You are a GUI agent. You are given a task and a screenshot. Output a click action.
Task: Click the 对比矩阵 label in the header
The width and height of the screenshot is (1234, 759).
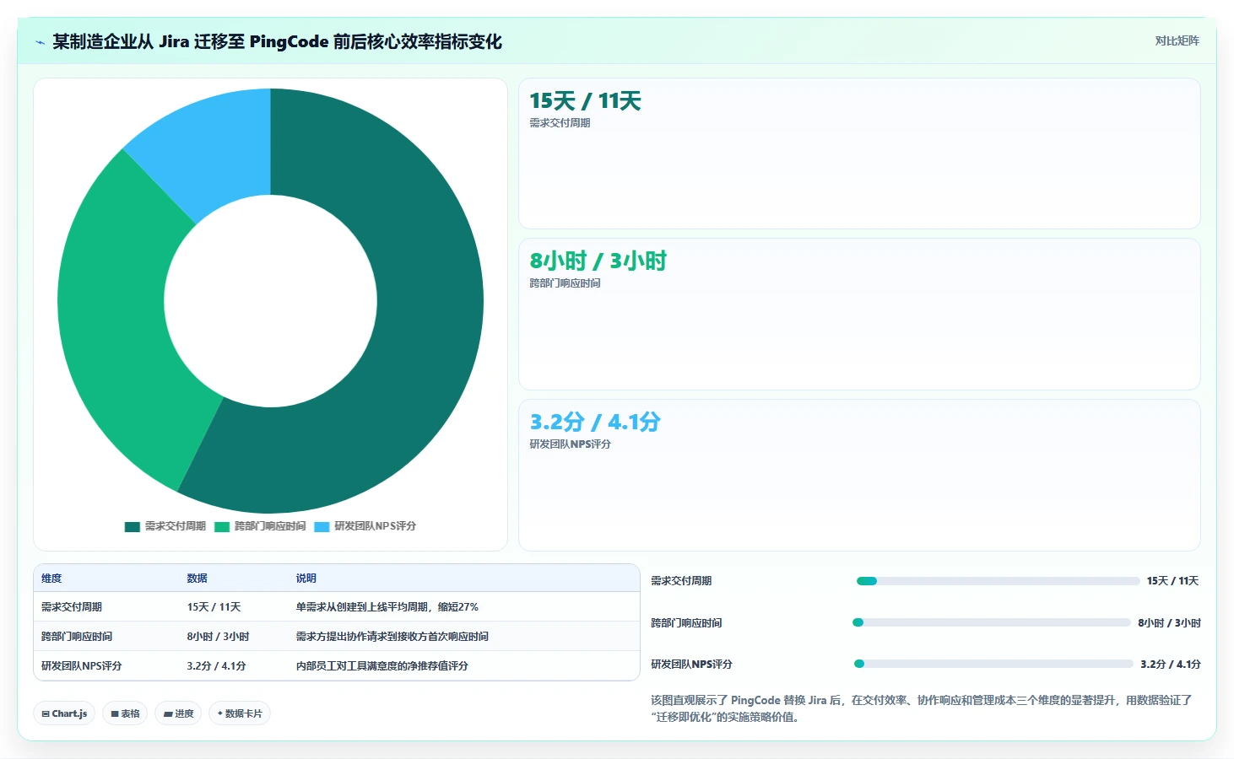click(x=1177, y=41)
